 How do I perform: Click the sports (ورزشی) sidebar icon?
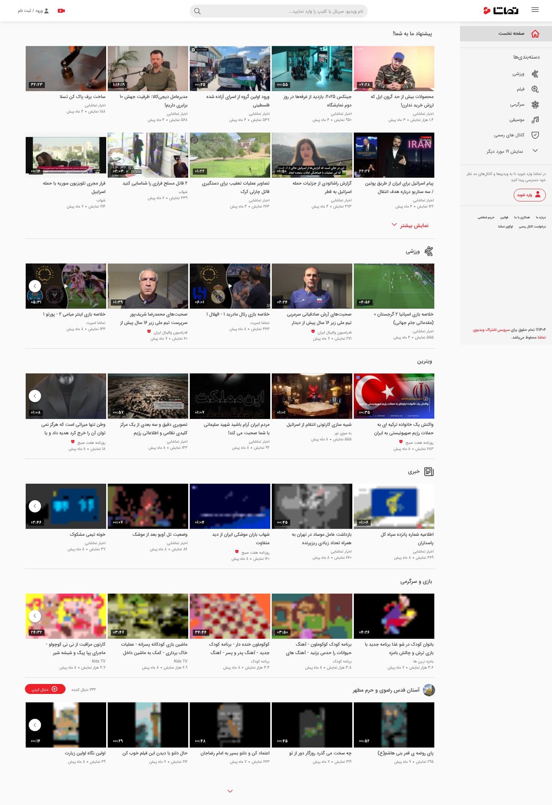[x=535, y=74]
